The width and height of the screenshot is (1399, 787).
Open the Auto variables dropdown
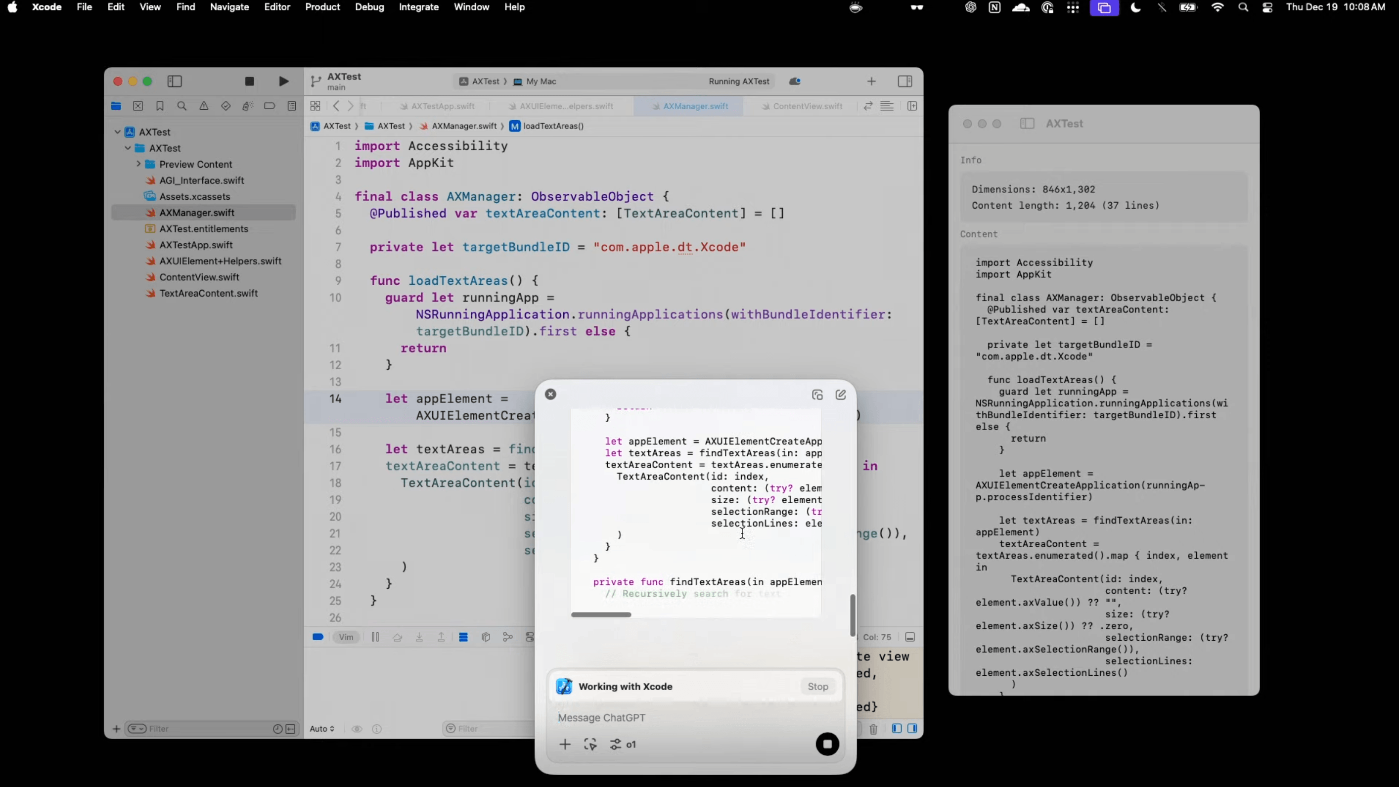coord(321,729)
